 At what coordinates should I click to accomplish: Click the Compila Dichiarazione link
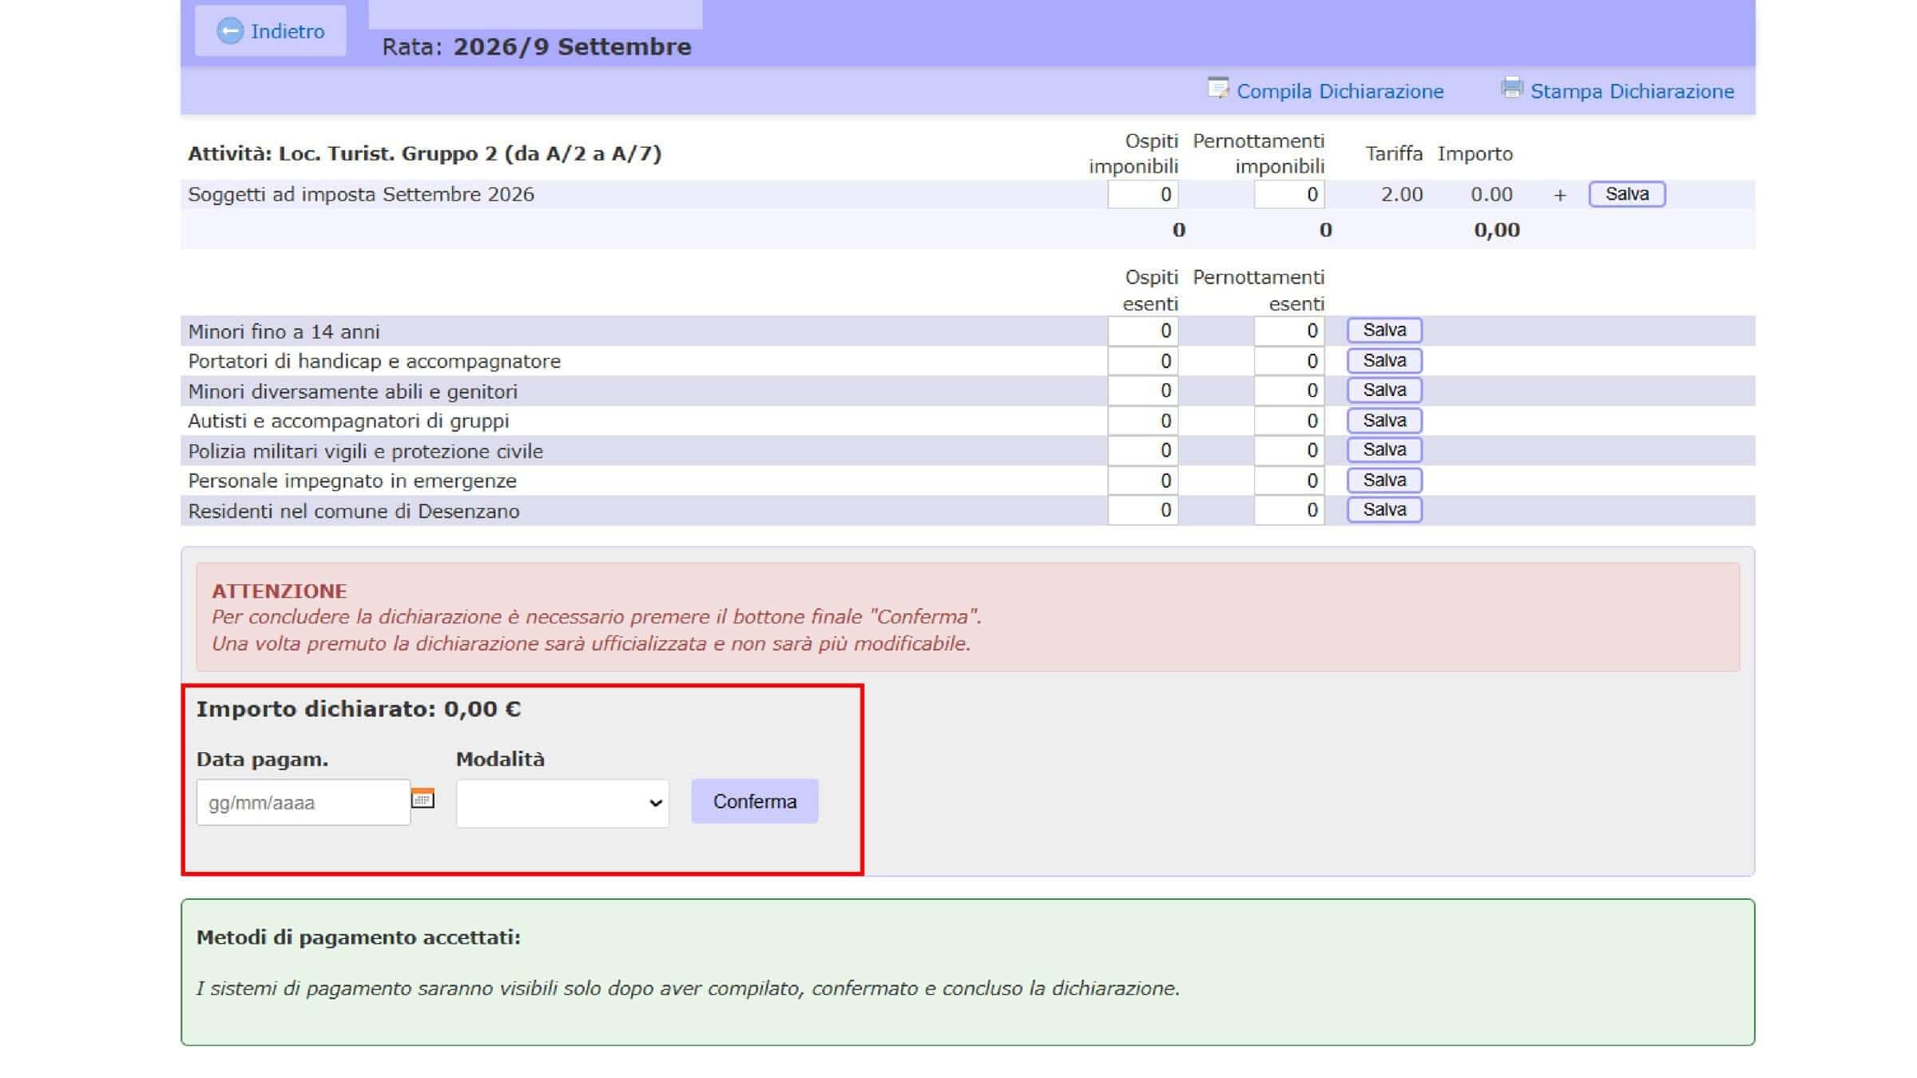coord(1340,91)
